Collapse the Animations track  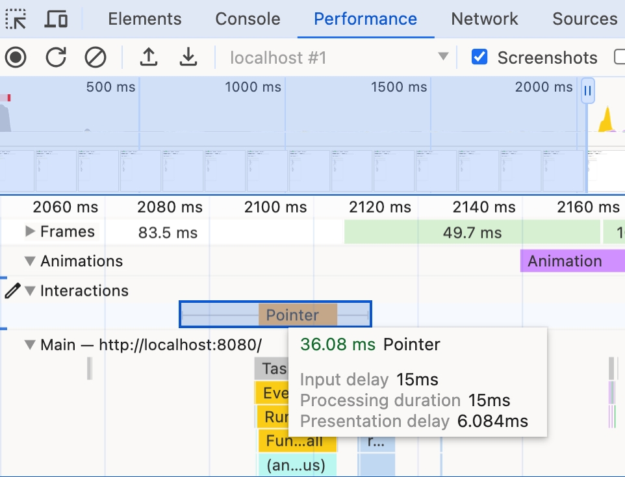point(30,261)
